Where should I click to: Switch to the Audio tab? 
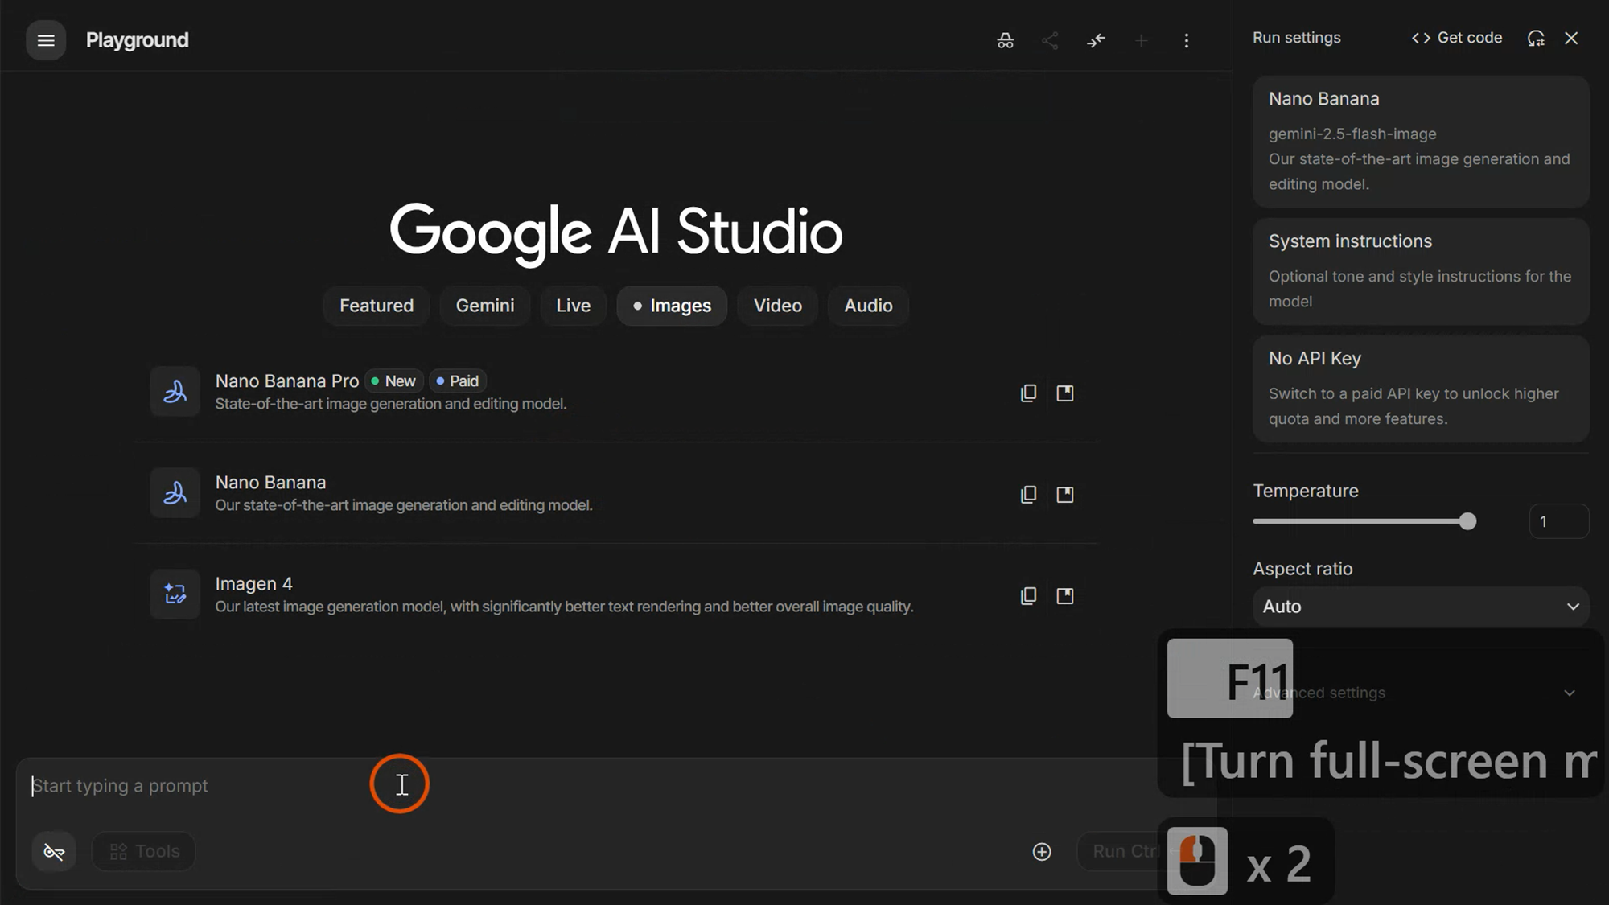pos(869,306)
